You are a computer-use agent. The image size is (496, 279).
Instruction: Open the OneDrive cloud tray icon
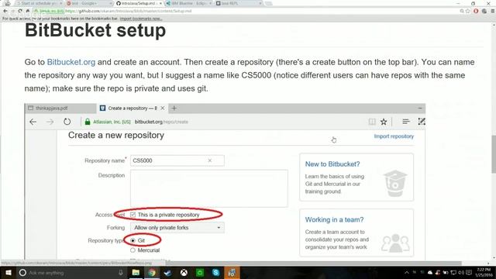[x=430, y=272]
